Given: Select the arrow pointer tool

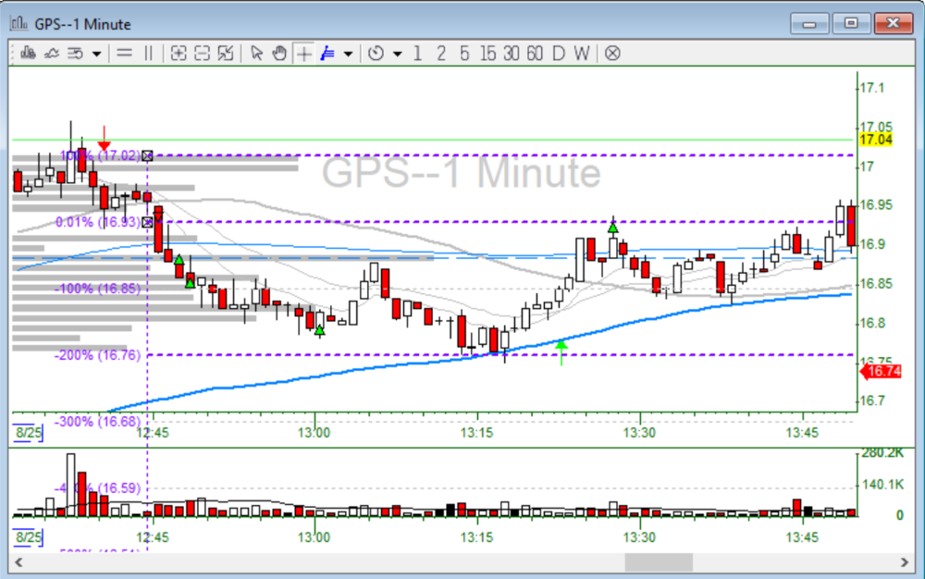Looking at the screenshot, I should 257,54.
